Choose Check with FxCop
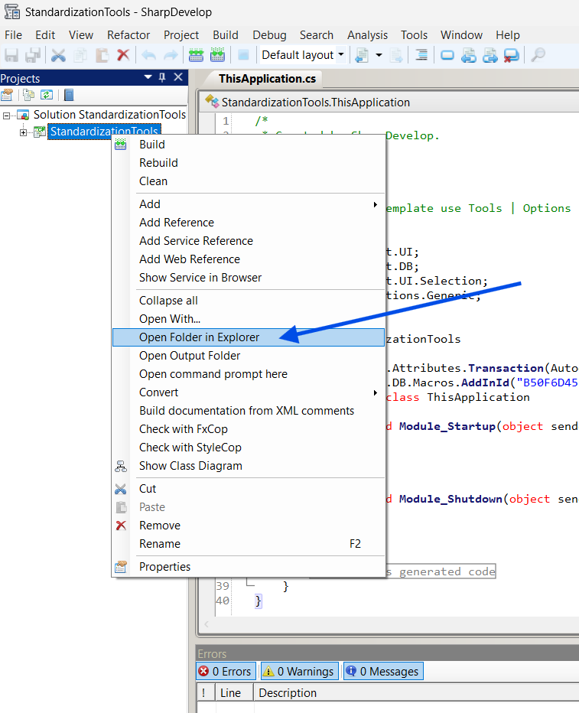Image resolution: width=579 pixels, height=713 pixels. [249, 429]
